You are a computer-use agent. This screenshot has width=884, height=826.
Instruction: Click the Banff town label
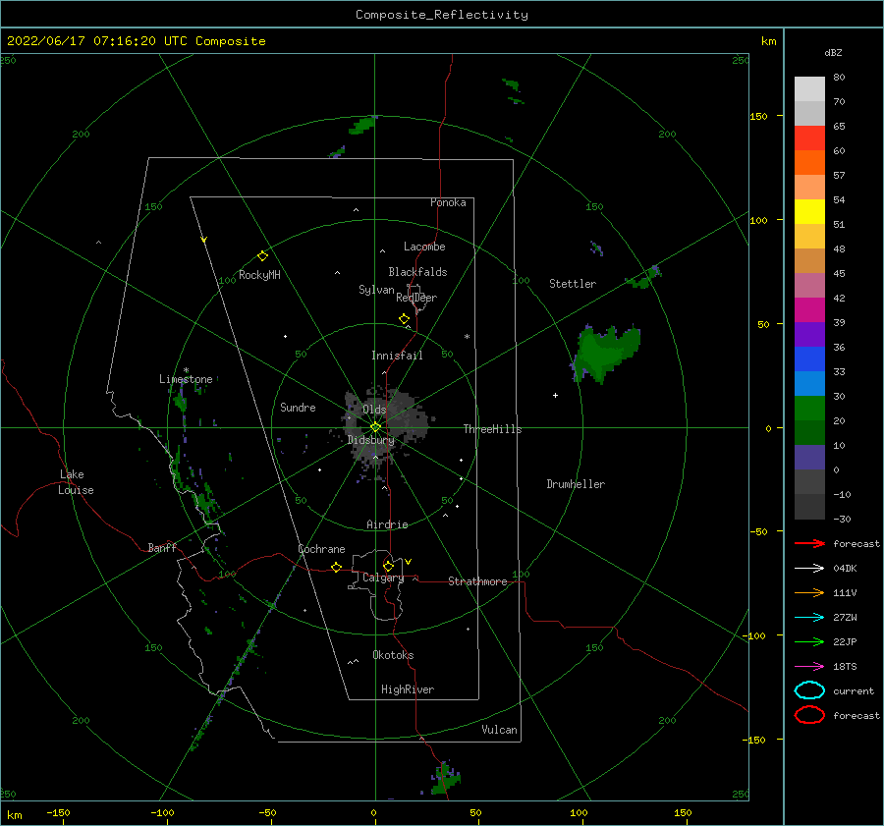[162, 547]
